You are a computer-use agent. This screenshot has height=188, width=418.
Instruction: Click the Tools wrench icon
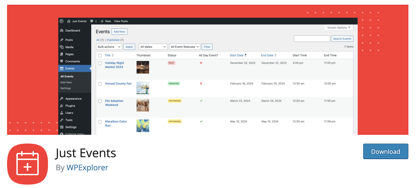tap(62, 120)
